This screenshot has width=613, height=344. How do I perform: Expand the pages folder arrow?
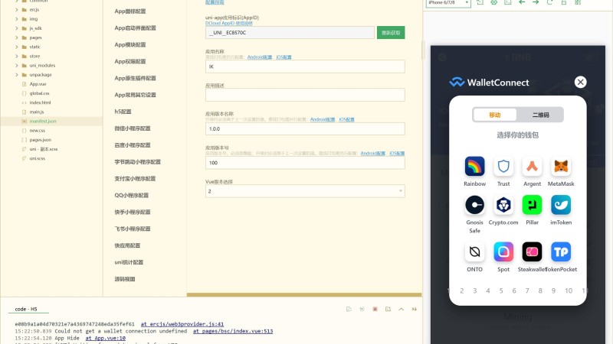tap(16, 37)
